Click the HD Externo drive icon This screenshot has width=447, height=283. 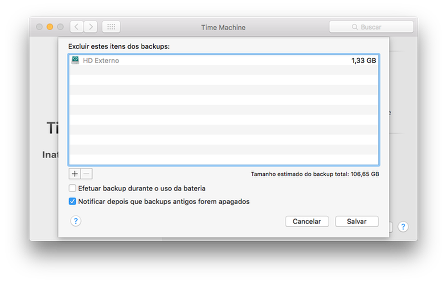tap(75, 60)
